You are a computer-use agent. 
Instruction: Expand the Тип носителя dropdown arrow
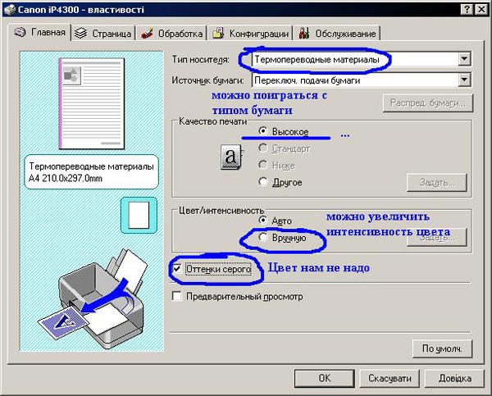pos(464,59)
